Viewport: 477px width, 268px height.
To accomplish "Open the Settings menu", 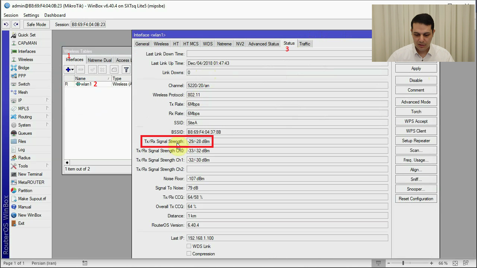I will click(31, 15).
